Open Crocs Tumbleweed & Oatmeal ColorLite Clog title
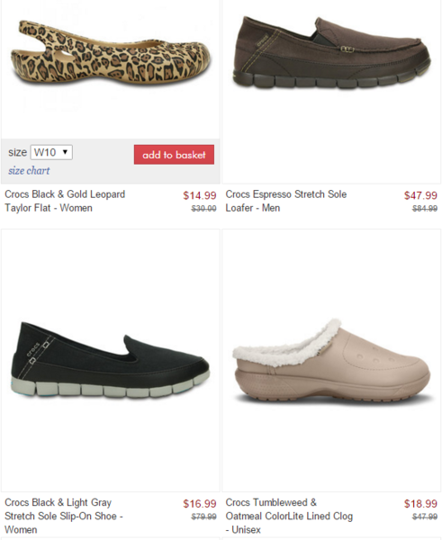Viewport: 442px width, 540px height. pyautogui.click(x=289, y=516)
